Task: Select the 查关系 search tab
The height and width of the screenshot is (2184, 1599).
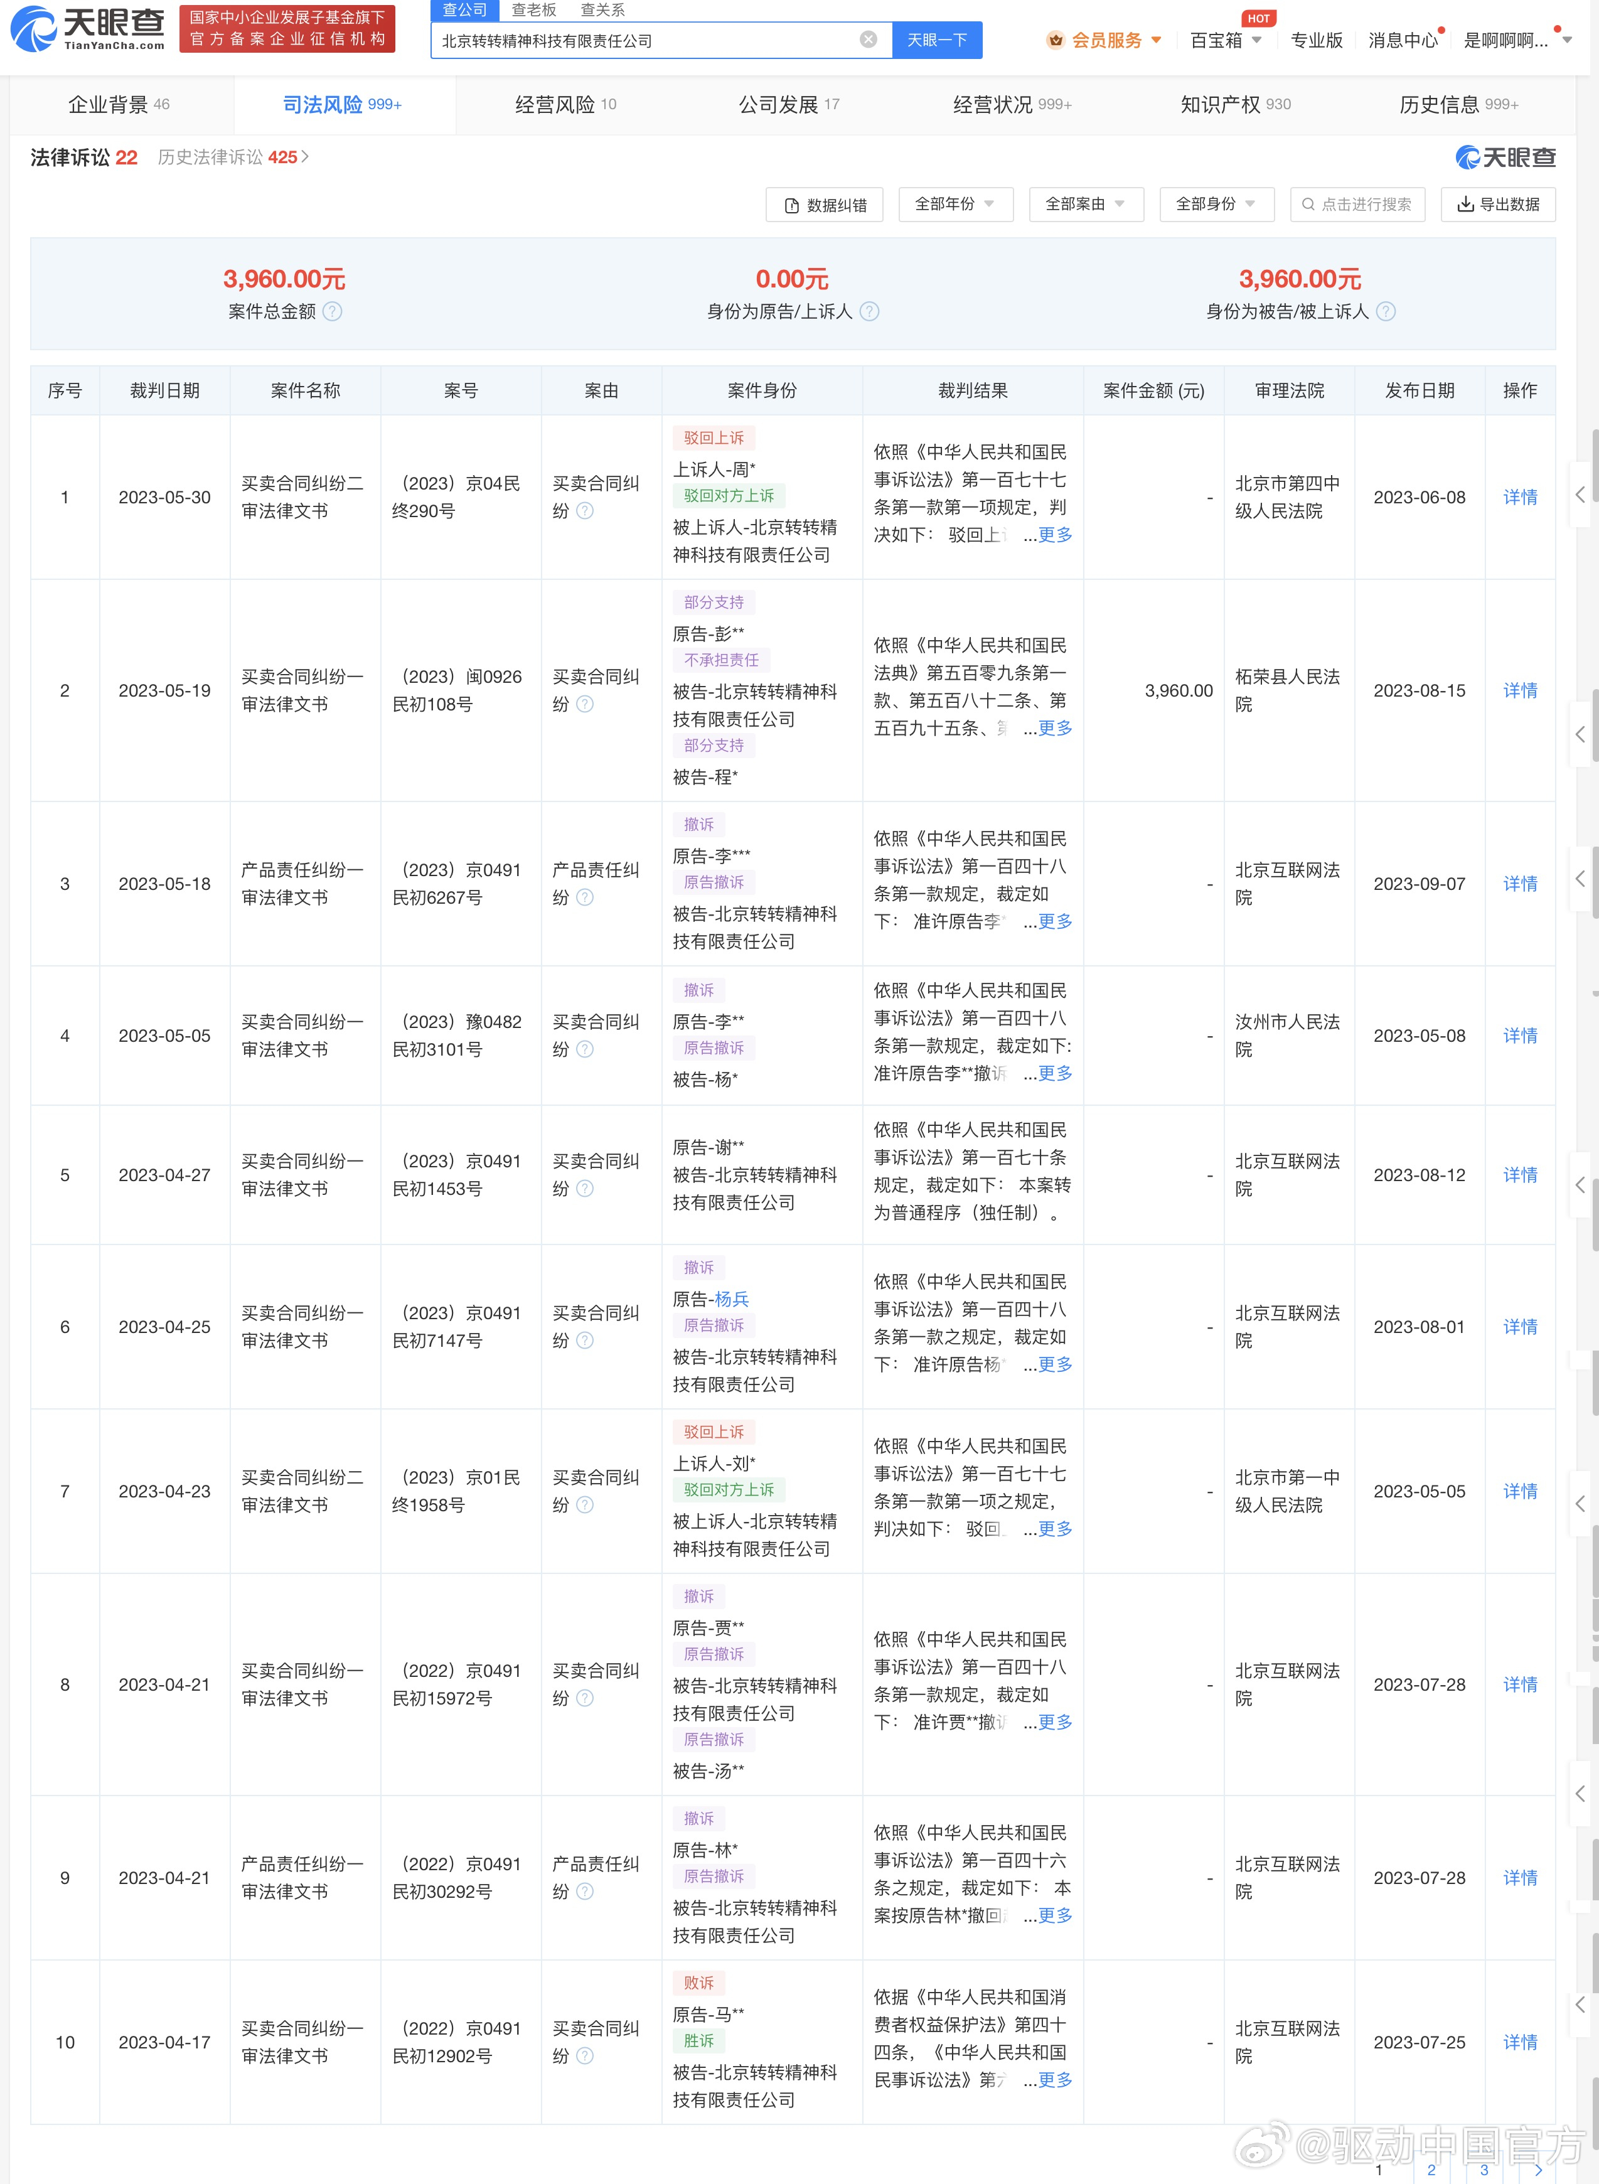Action: [x=602, y=9]
